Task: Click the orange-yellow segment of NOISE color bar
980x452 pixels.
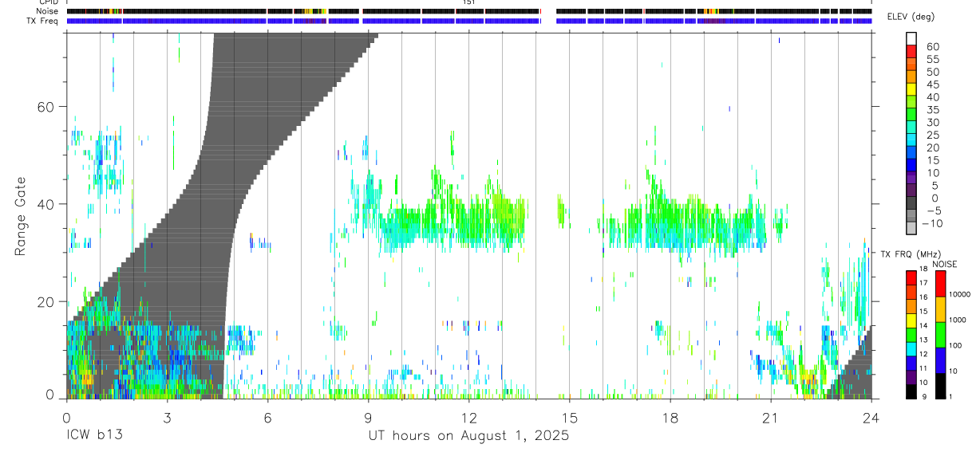Action: pyautogui.click(x=940, y=309)
